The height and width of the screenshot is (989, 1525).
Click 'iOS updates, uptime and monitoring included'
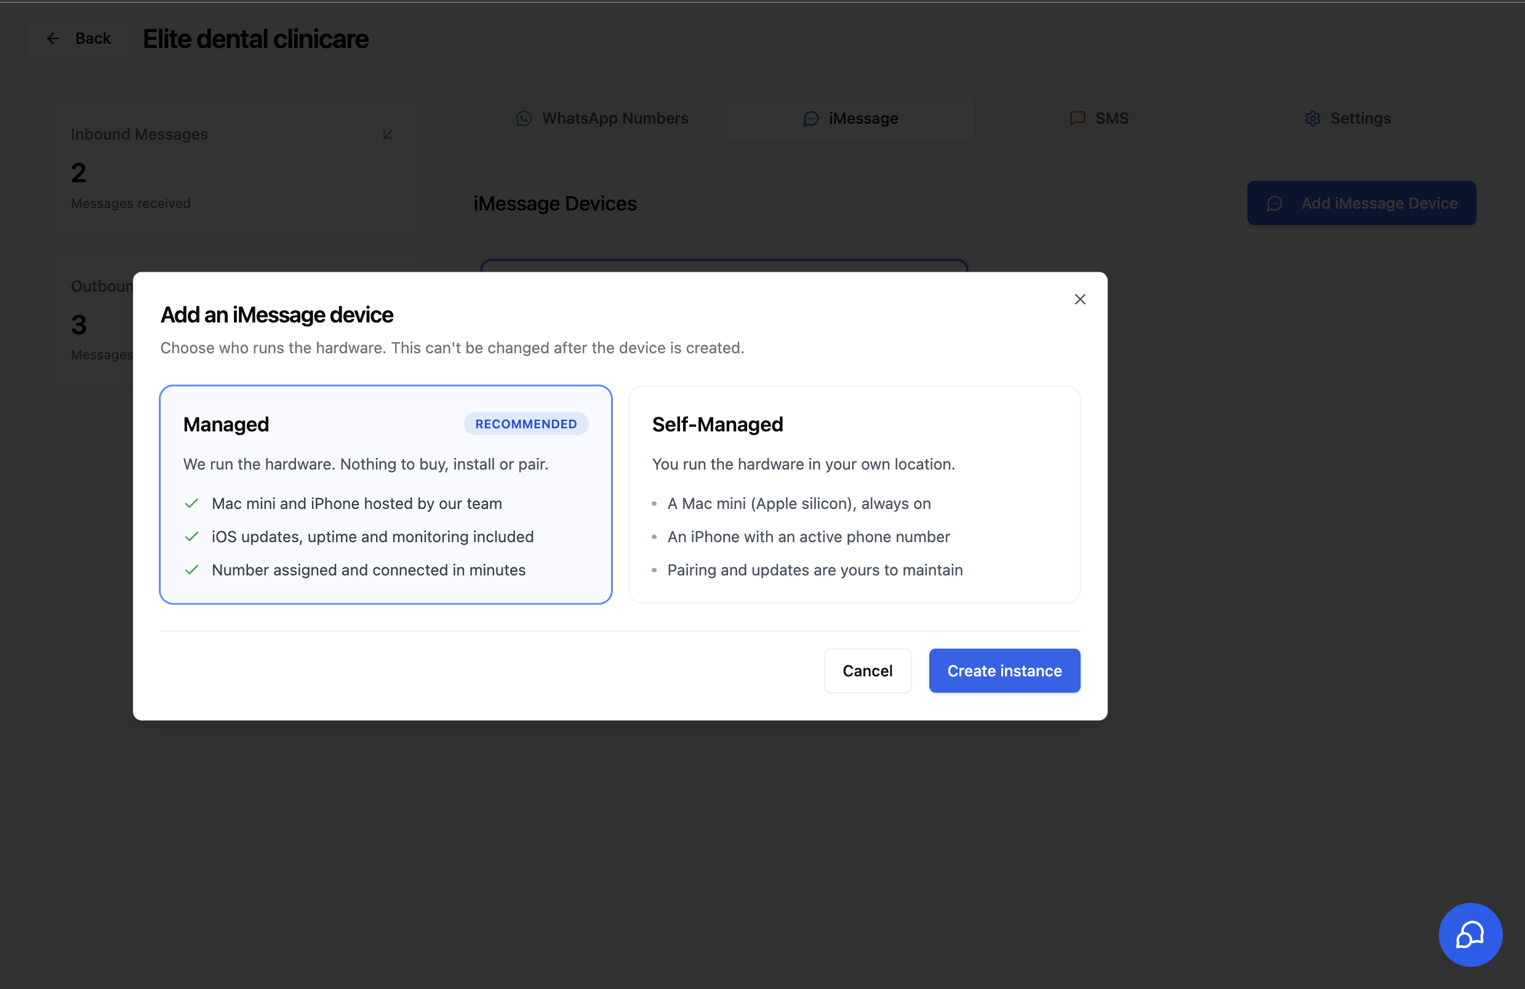click(372, 537)
